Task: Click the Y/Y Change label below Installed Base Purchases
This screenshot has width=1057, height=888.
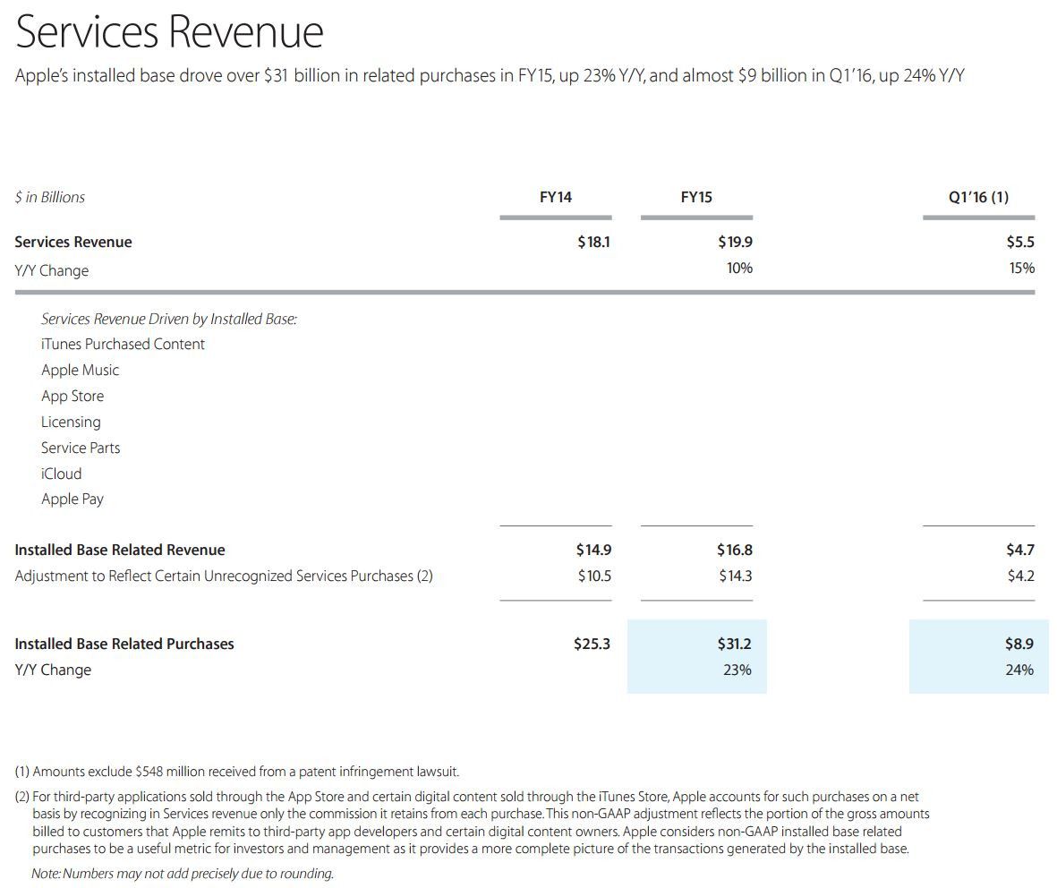Action: [54, 670]
